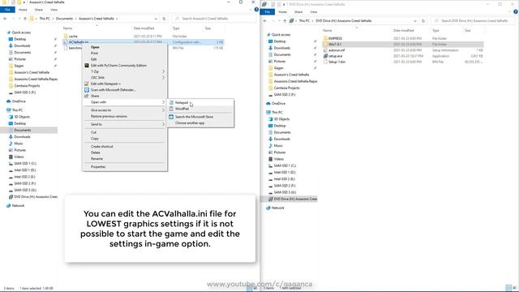Screen dimensions: 519x292
Task: Select OneDrive in left window navigation pane
Action: pyautogui.click(x=19, y=101)
